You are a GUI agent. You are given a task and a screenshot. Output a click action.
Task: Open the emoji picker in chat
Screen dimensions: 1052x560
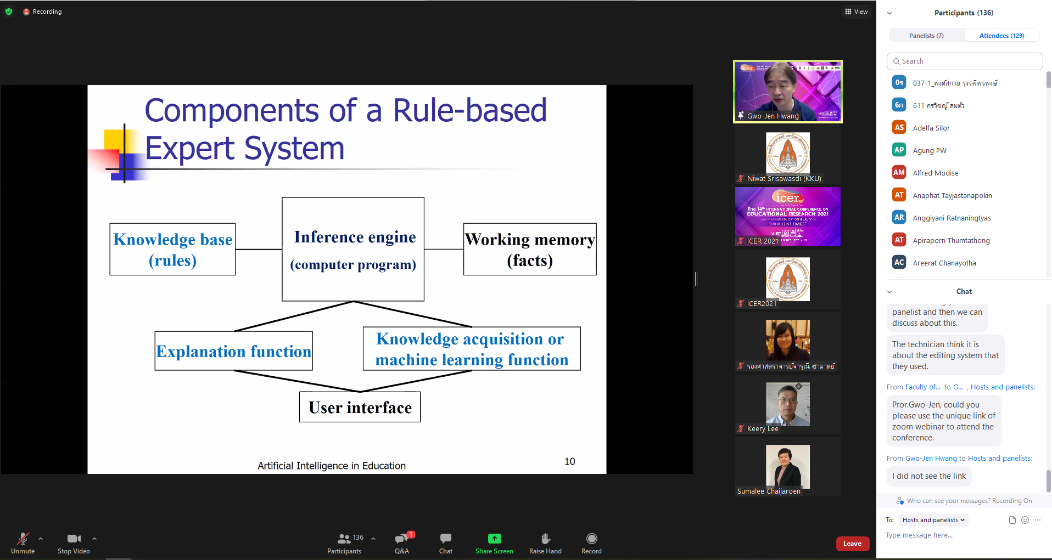tap(1025, 520)
